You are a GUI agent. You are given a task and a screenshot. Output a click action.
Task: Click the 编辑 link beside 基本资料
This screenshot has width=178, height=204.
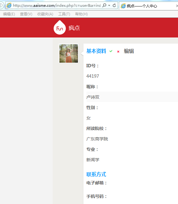129,51
